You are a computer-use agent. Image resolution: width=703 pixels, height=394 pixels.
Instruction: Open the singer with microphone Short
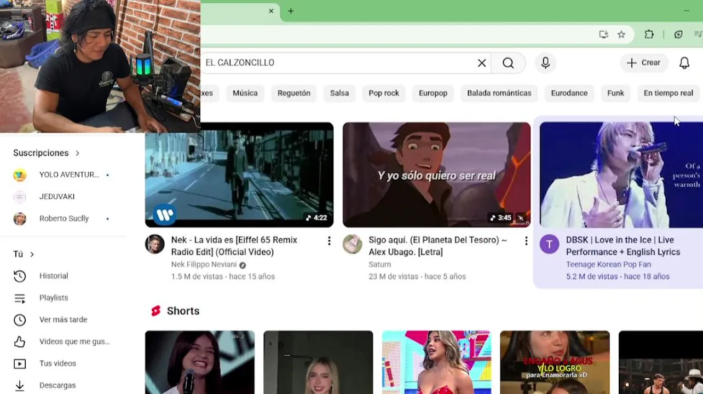(200, 362)
